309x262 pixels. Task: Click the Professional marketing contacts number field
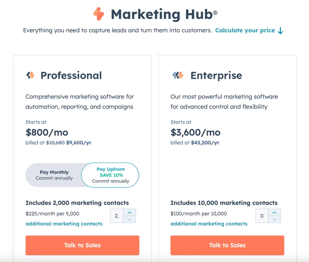point(117,216)
